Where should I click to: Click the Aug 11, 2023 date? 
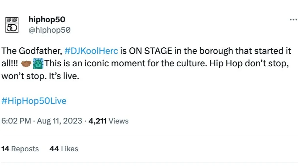(59, 121)
